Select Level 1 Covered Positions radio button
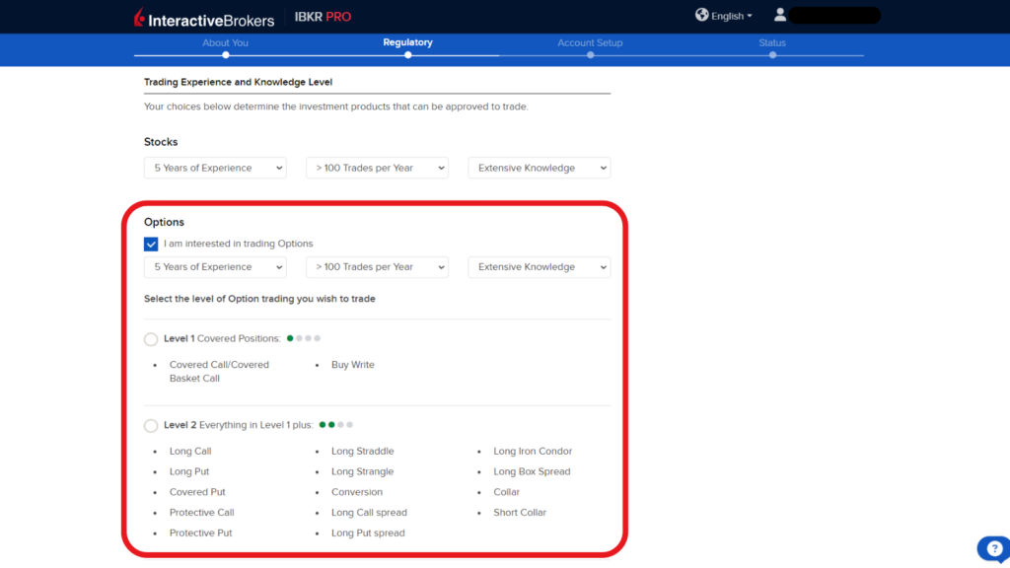This screenshot has height=568, width=1010. click(x=151, y=339)
